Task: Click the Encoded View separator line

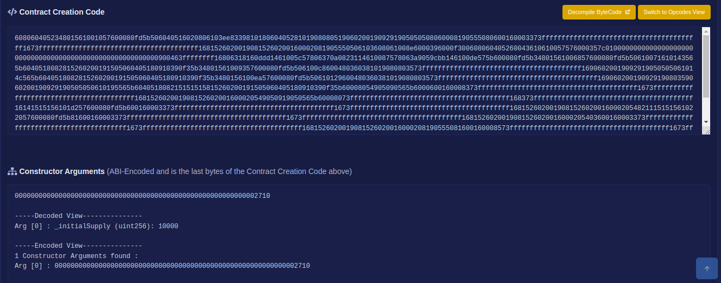Action: pos(78,246)
